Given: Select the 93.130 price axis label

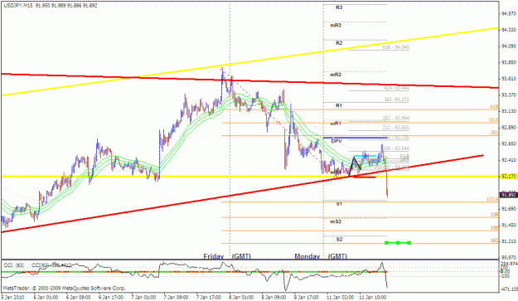Looking at the screenshot, I should tap(509, 111).
